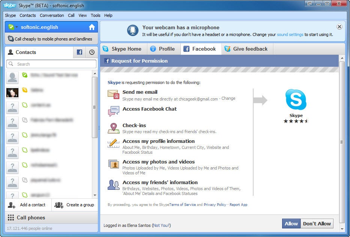Click the photos and videos icon

click(114, 164)
